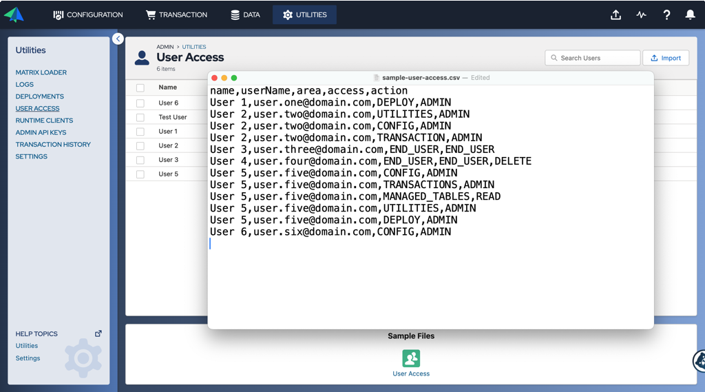This screenshot has height=392, width=705.
Task: Click the CSV header line text
Action: click(308, 91)
